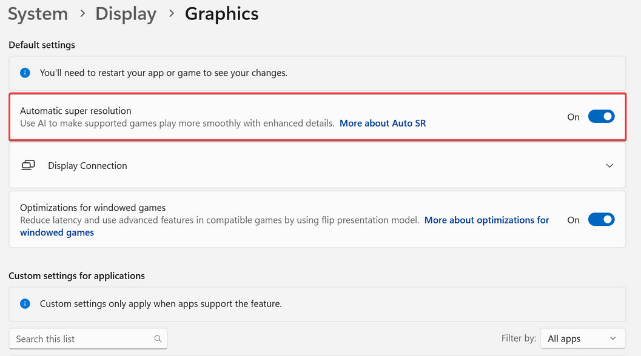The width and height of the screenshot is (641, 356).
Task: Click the Graphics page title
Action: click(x=221, y=14)
